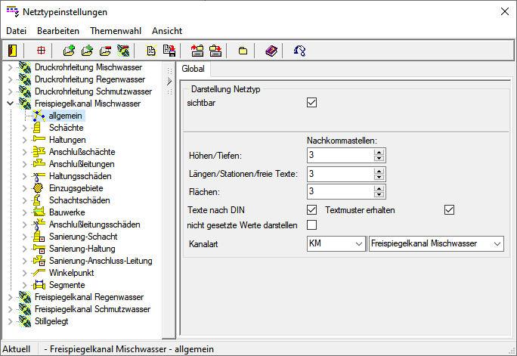Enable nicht gesetzte Werte darstellen checkbox
The image size is (517, 356).
[312, 224]
